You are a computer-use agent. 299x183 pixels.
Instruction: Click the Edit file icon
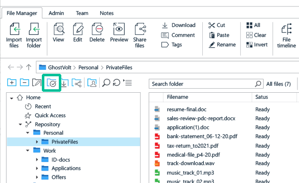click(78, 29)
